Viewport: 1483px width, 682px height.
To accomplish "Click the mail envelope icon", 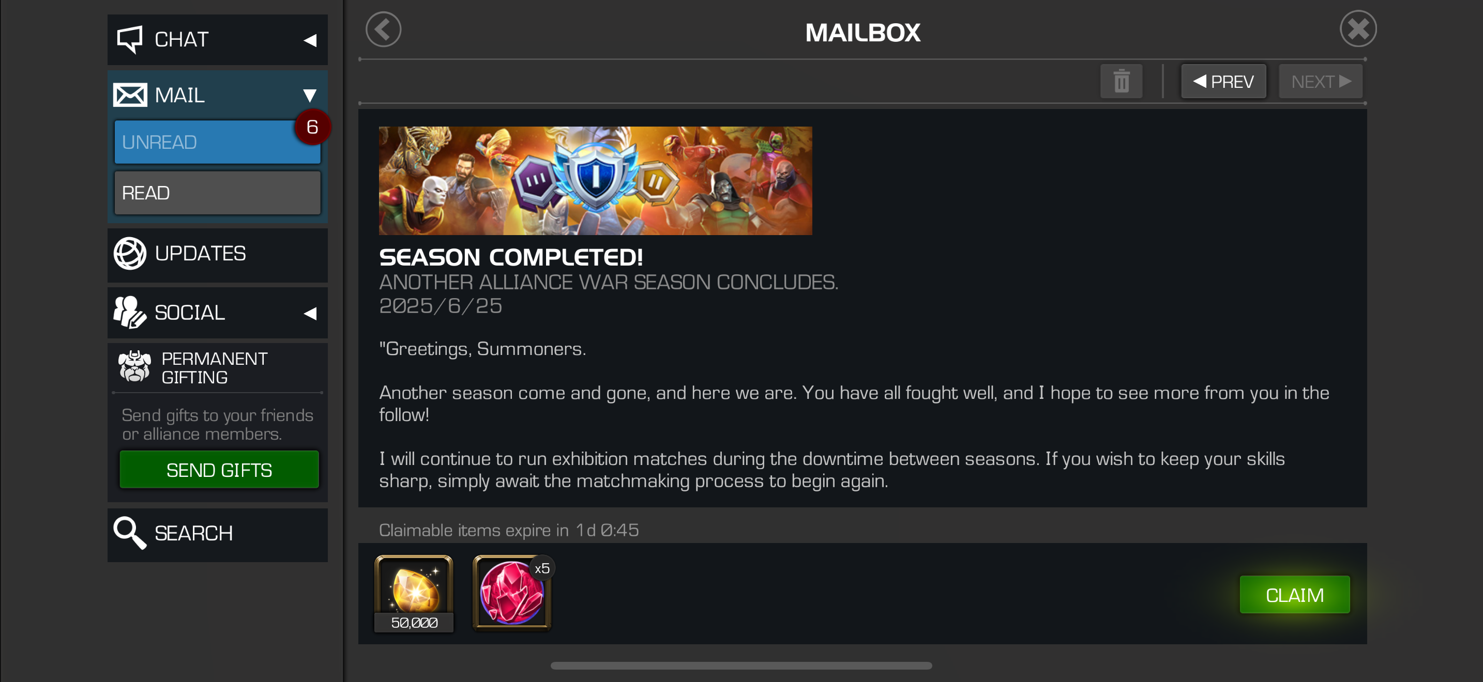I will click(x=130, y=95).
